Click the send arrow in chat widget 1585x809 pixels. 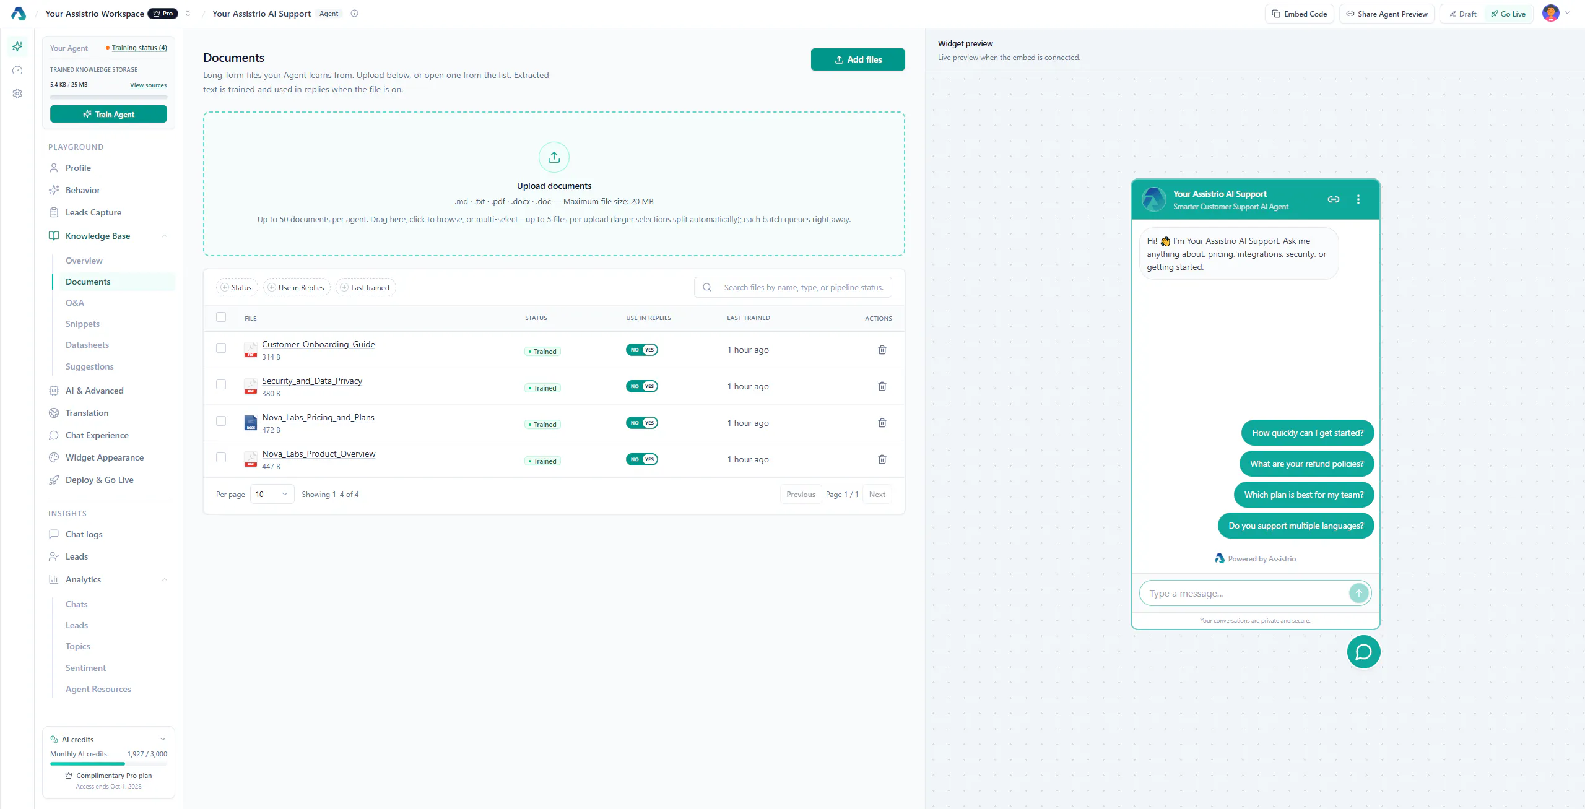tap(1358, 593)
